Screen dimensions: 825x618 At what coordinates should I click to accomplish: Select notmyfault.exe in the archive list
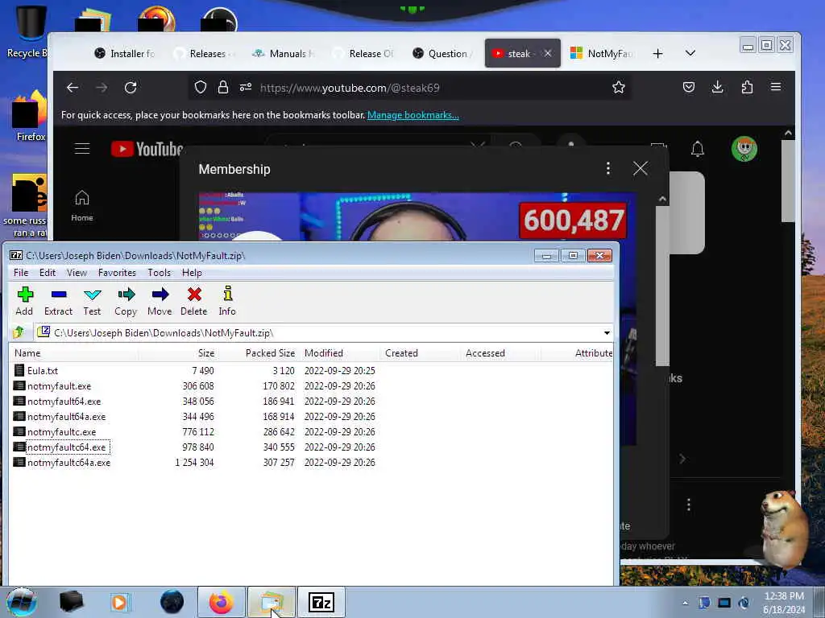pos(59,385)
